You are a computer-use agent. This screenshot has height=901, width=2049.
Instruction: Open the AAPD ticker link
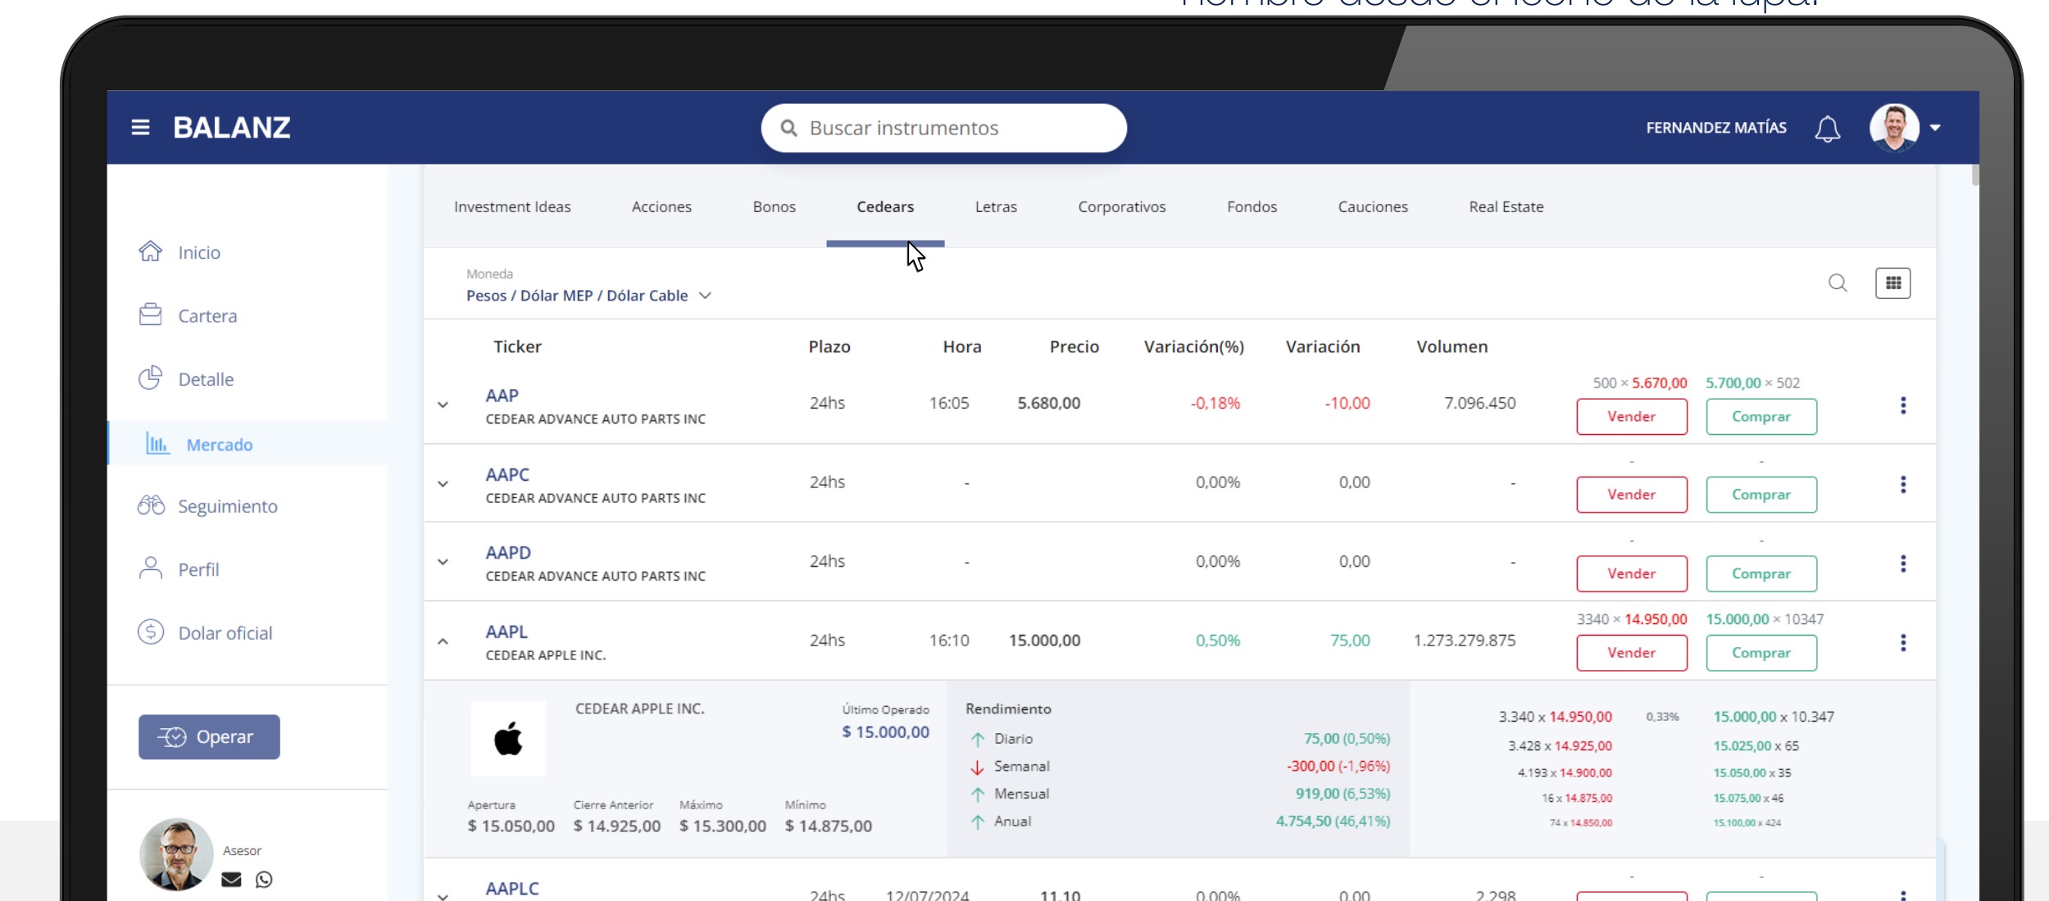pyautogui.click(x=508, y=553)
